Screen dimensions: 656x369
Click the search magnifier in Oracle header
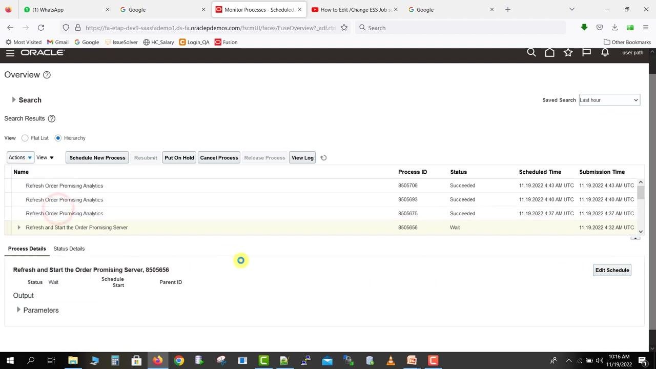(x=531, y=52)
